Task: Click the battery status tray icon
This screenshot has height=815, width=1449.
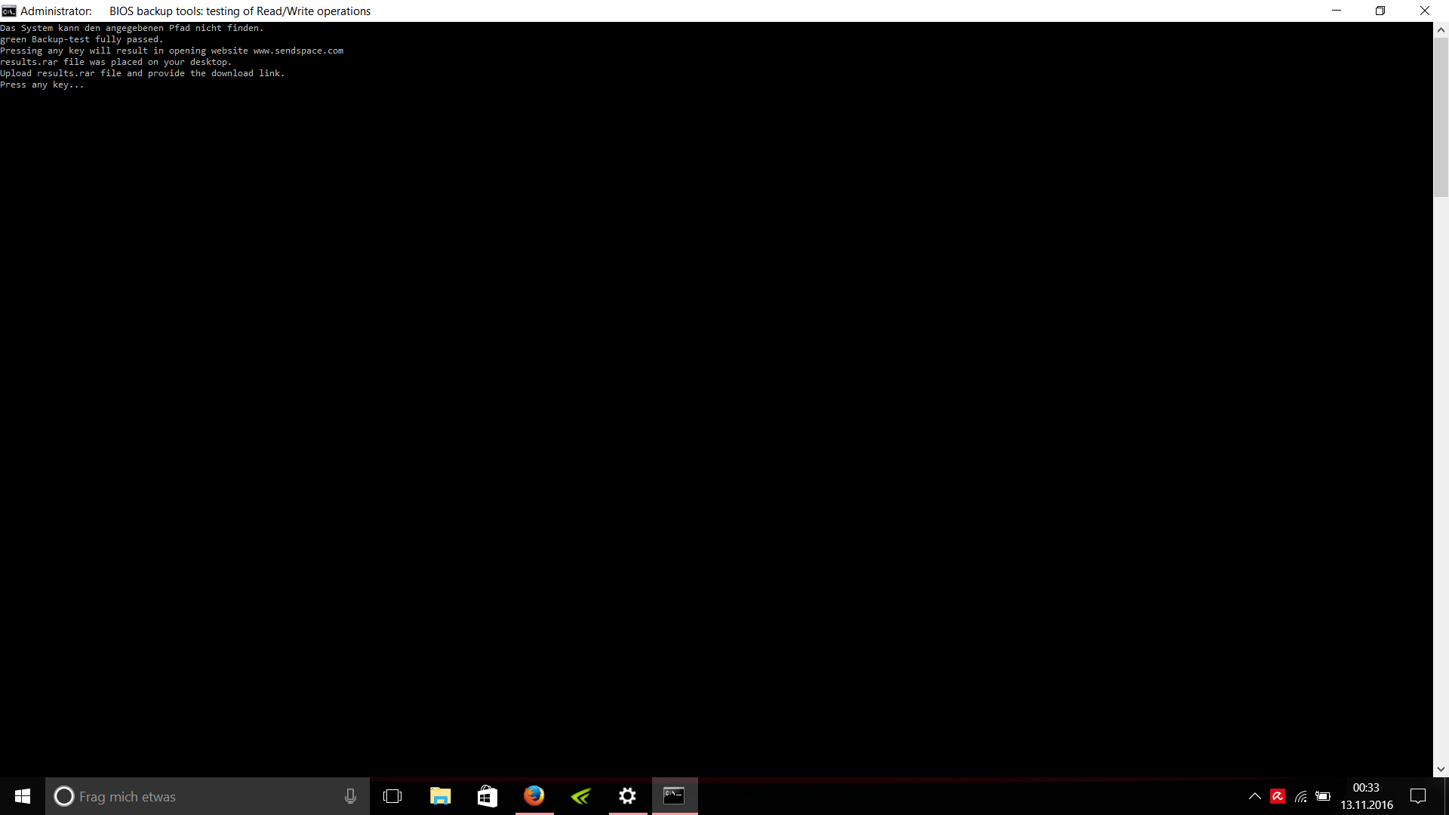Action: point(1323,796)
